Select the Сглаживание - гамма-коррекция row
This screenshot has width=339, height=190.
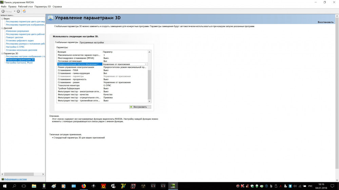(x=102, y=73)
